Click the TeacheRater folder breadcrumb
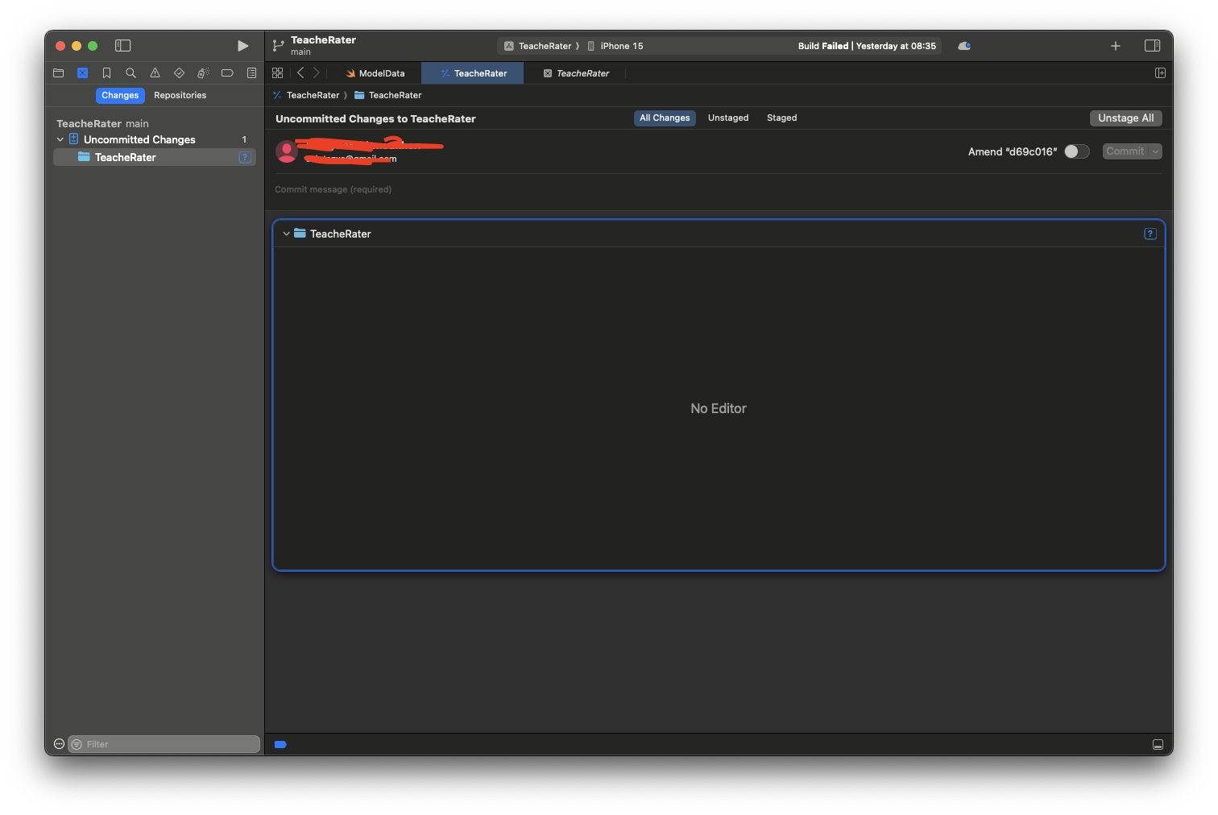Image resolution: width=1218 pixels, height=815 pixels. tap(388, 95)
